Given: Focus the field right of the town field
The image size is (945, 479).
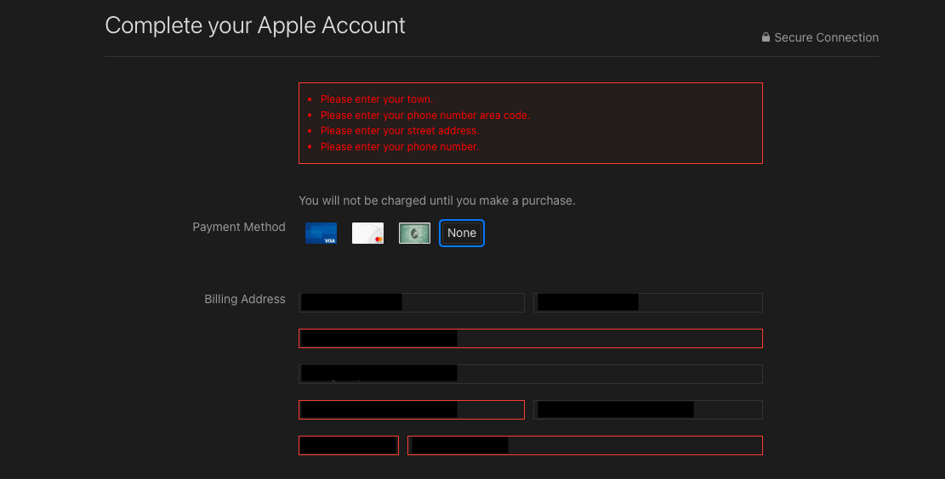Looking at the screenshot, I should tap(647, 409).
